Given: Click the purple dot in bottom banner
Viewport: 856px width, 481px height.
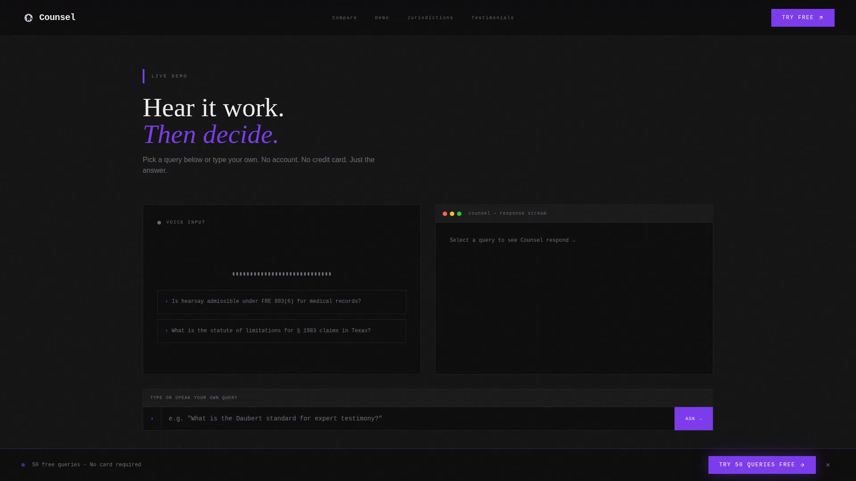Looking at the screenshot, I should [23, 465].
